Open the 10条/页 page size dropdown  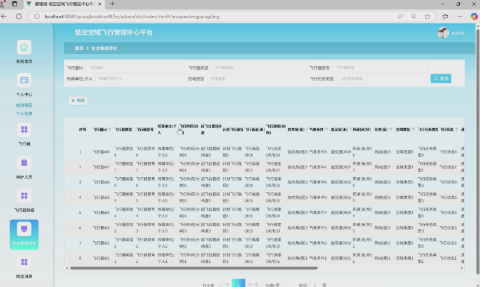[x=275, y=285]
